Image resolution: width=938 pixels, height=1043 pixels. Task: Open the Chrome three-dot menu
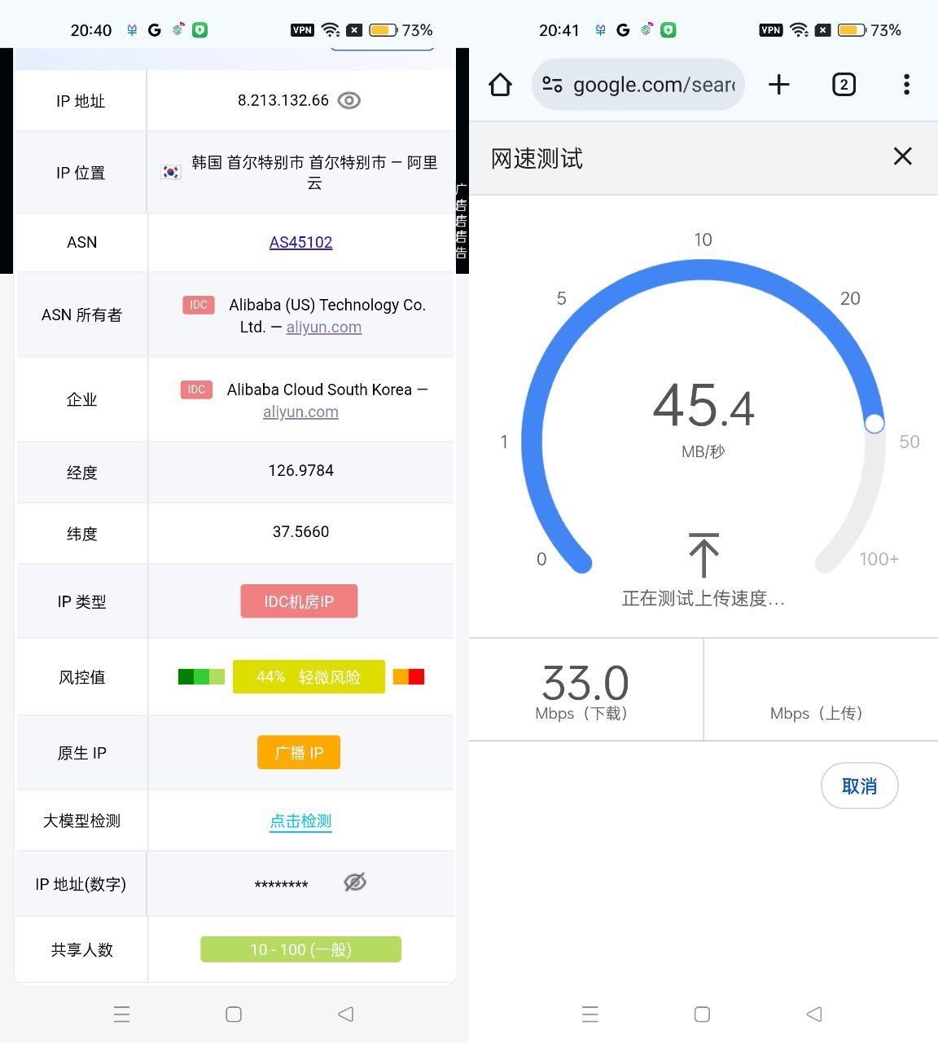coord(905,84)
